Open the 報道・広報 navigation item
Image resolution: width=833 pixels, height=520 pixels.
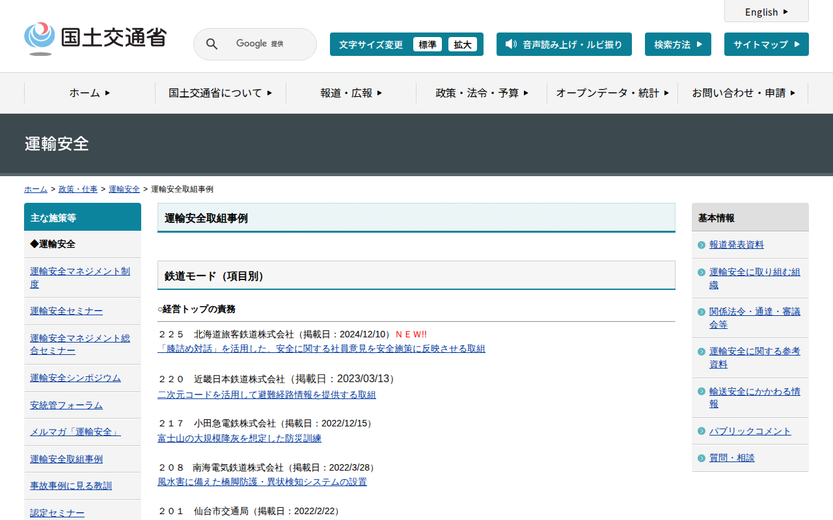pos(351,93)
